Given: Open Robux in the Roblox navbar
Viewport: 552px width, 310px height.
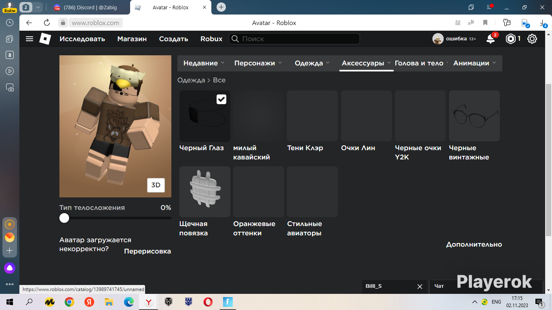Looking at the screenshot, I should (x=211, y=39).
